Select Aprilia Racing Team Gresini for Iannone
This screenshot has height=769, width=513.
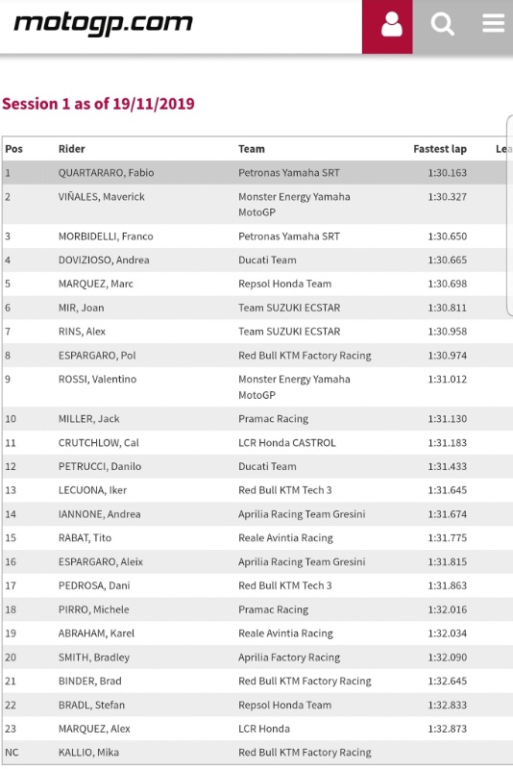(x=302, y=514)
